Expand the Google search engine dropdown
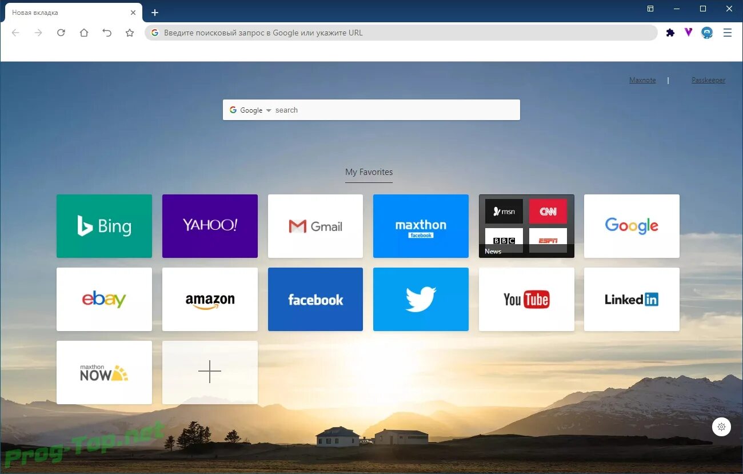Screen dimensions: 743x474 [250, 110]
